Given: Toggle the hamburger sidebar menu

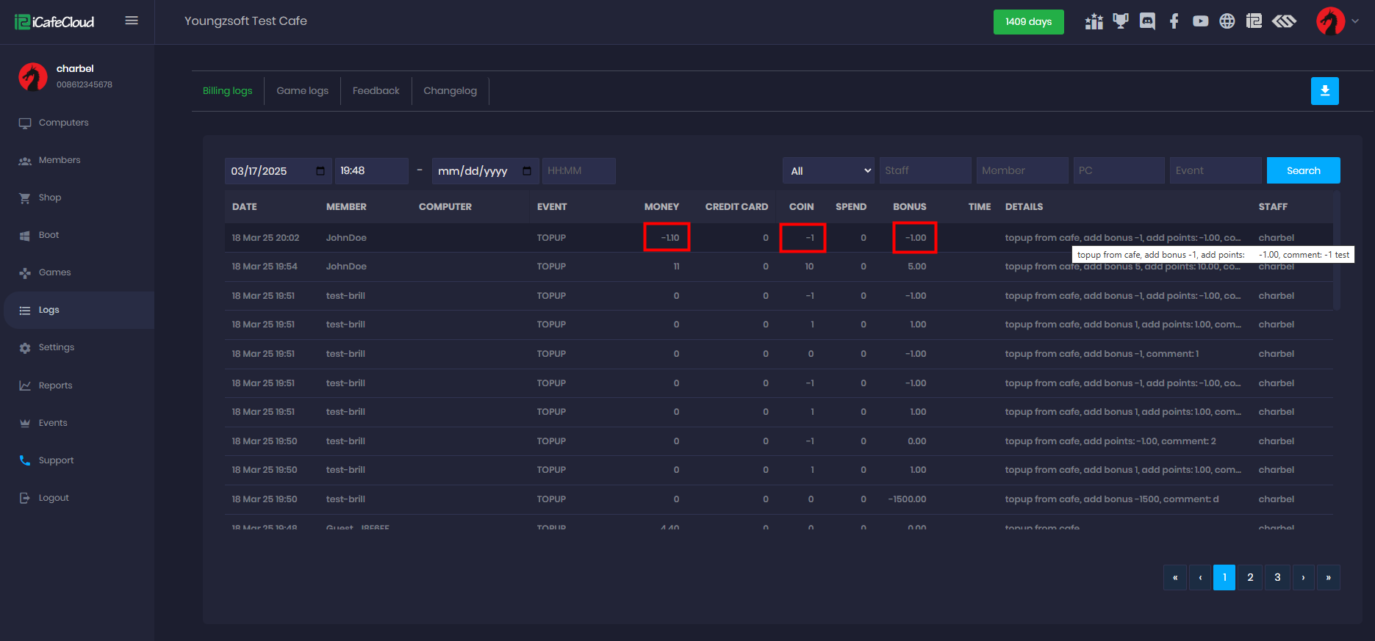Looking at the screenshot, I should 132,21.
